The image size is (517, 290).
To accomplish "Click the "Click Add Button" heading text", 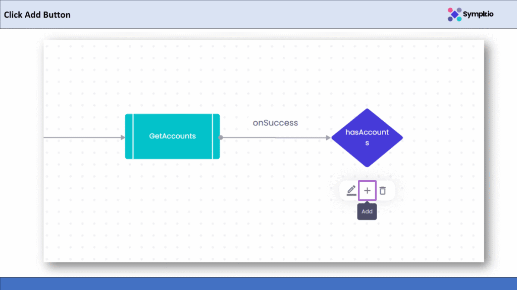I will 37,15.
